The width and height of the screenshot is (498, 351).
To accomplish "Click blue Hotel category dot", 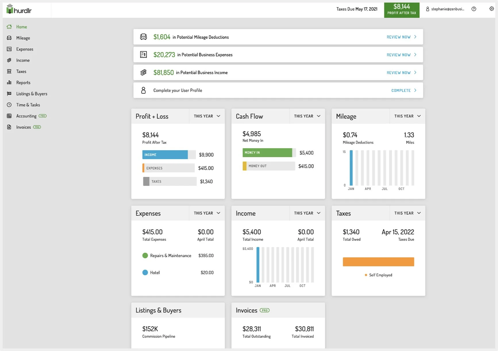I will (145, 272).
